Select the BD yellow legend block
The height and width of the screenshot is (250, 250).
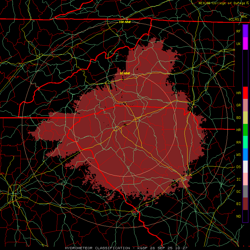click(x=245, y=117)
